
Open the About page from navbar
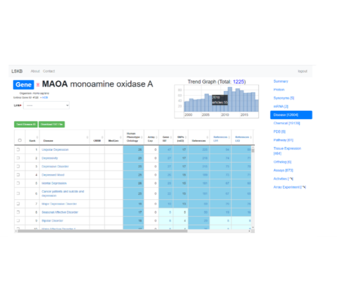(35, 71)
